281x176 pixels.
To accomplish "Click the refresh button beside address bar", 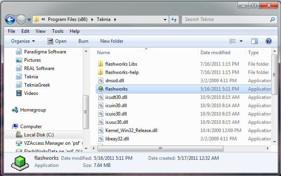I will tap(174, 19).
